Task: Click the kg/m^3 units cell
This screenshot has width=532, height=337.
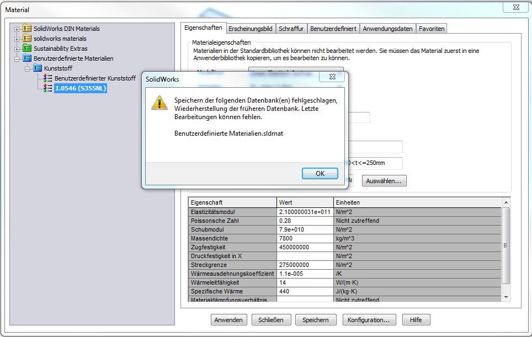Action: (x=417, y=238)
